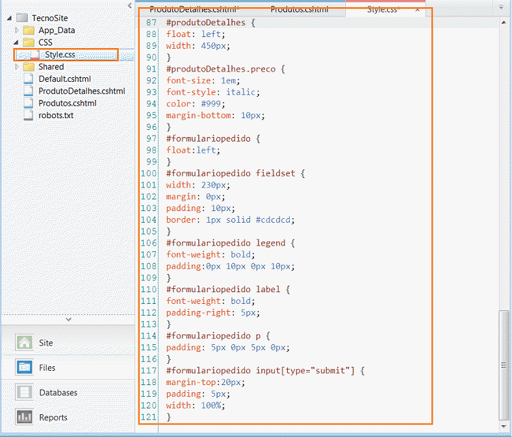The height and width of the screenshot is (437, 512).
Task: Click line number 121 in the gutter
Action: coord(149,417)
